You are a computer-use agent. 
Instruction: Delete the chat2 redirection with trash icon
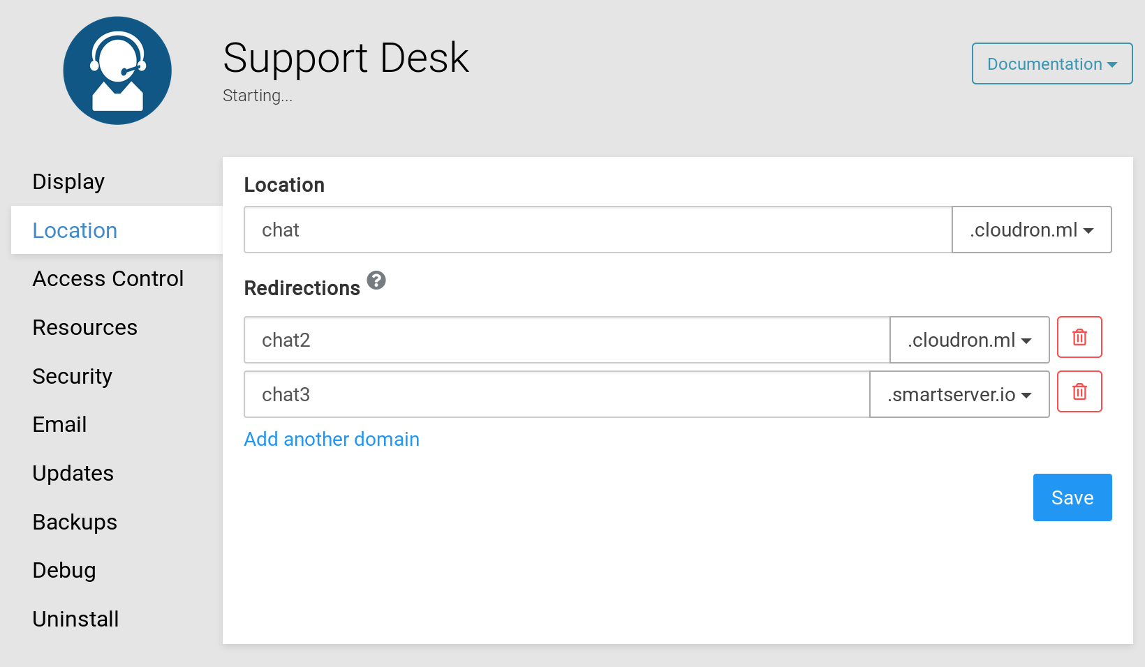[x=1079, y=338]
